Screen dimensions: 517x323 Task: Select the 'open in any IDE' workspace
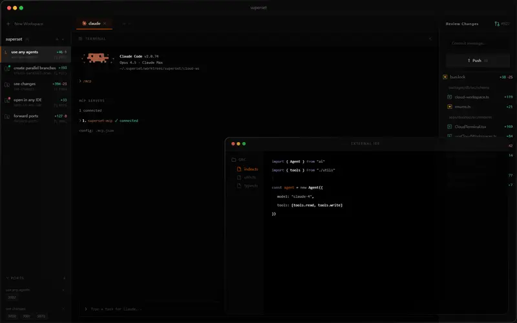(x=36, y=102)
